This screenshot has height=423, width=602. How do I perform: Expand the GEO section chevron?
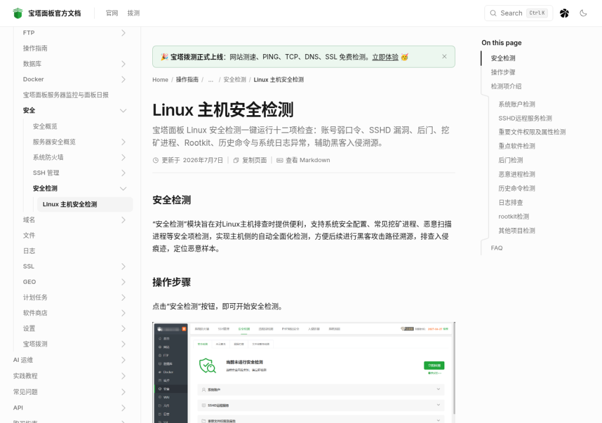tap(123, 282)
